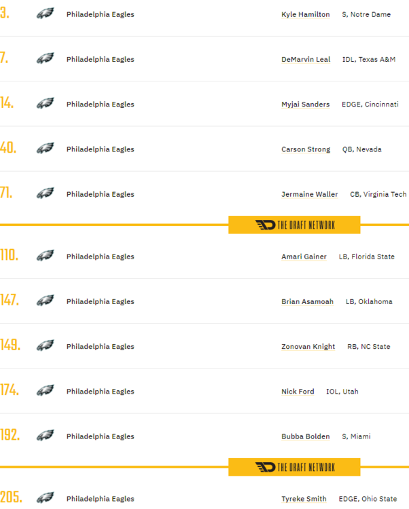
Task: Open Brian Asamoah's profile link
Action: 307,301
